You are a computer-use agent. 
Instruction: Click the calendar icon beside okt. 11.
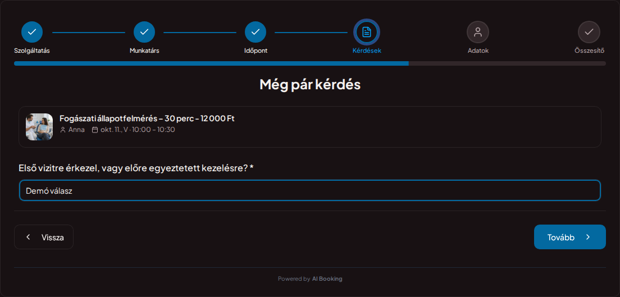click(x=94, y=130)
